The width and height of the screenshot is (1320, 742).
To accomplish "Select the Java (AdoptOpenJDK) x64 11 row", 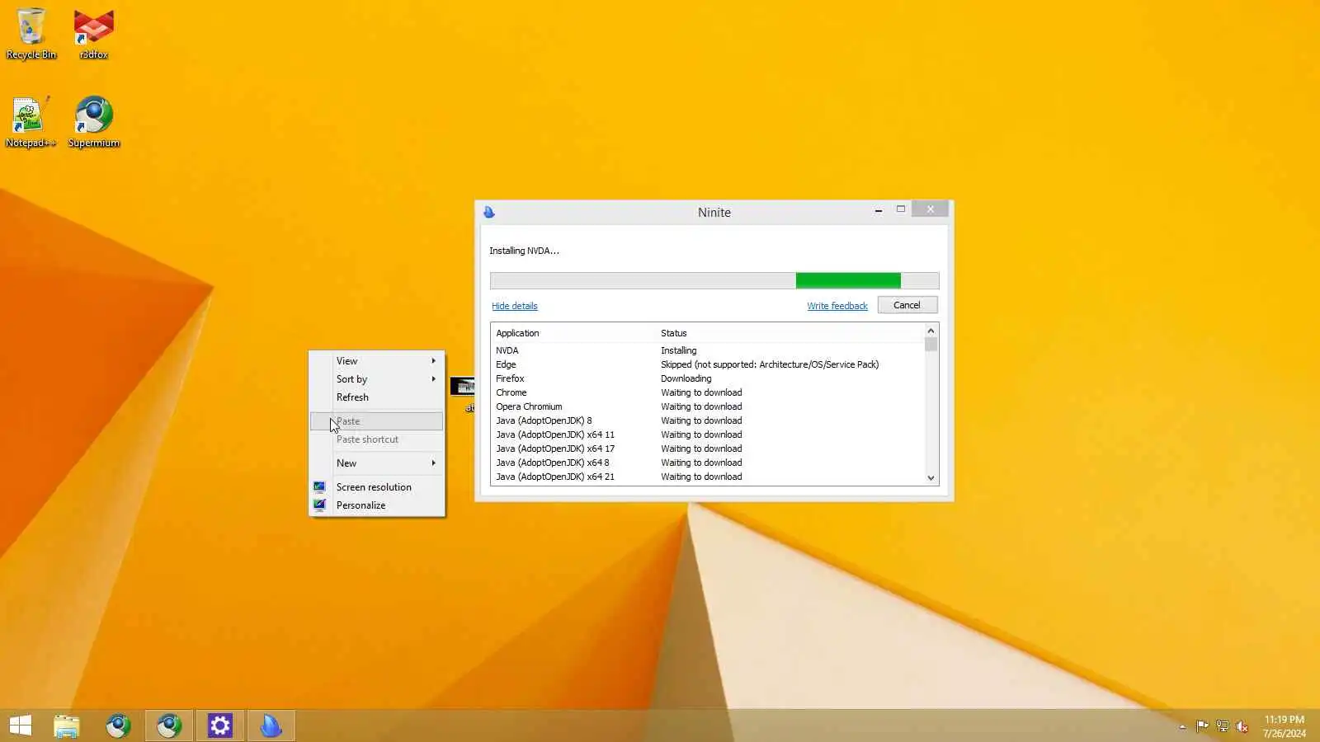I will pyautogui.click(x=708, y=434).
